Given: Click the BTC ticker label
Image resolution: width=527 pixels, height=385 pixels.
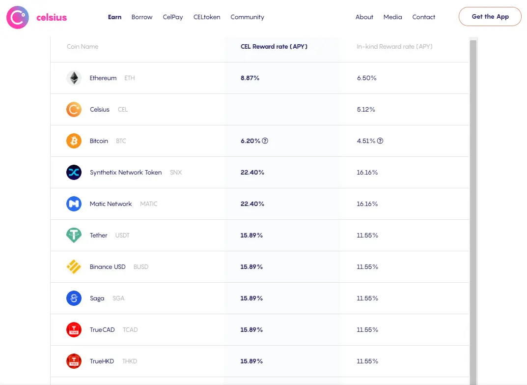Looking at the screenshot, I should click(x=121, y=141).
